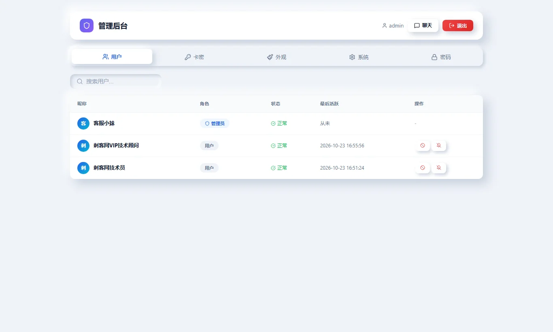Log out with the 退出 button
This screenshot has height=332, width=553.
click(458, 26)
